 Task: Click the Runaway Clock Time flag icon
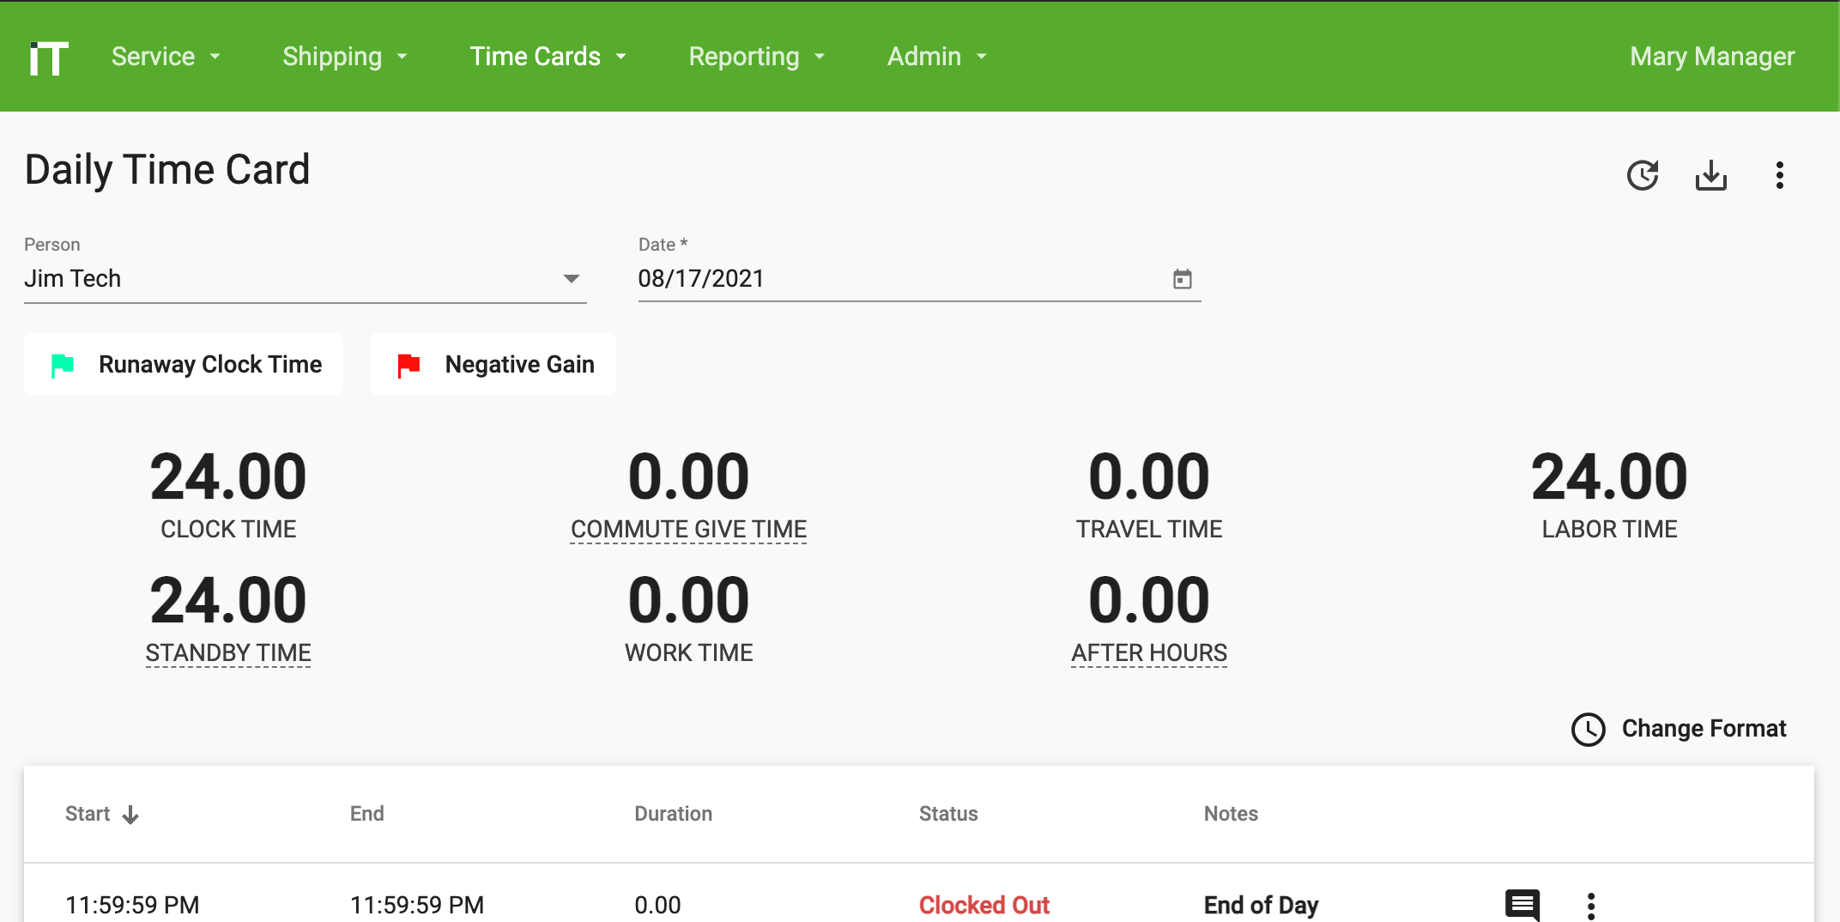click(x=61, y=364)
